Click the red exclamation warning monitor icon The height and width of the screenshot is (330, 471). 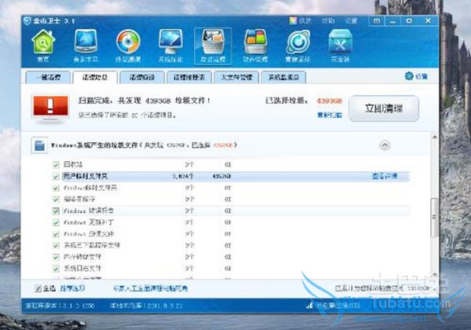click(50, 108)
